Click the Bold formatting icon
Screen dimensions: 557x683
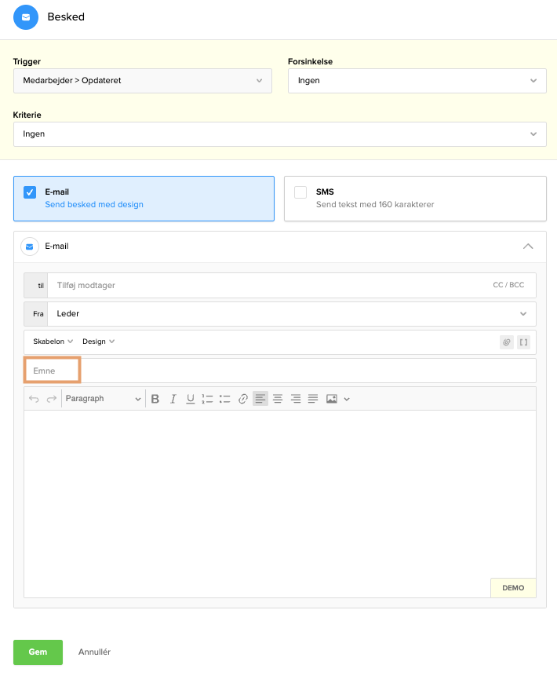click(x=155, y=399)
